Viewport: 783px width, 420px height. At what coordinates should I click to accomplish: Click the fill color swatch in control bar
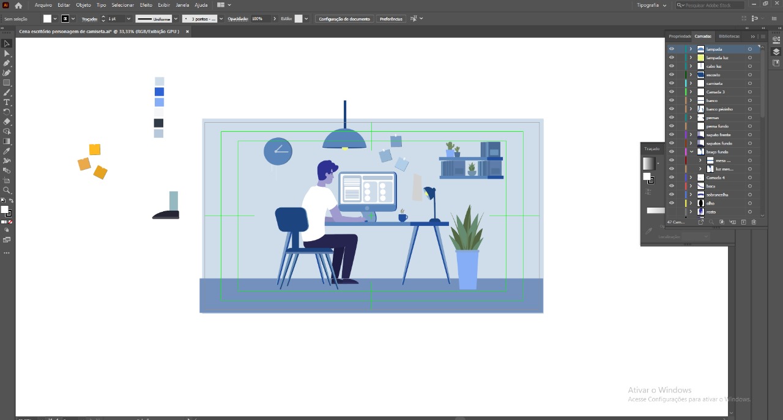coord(47,19)
